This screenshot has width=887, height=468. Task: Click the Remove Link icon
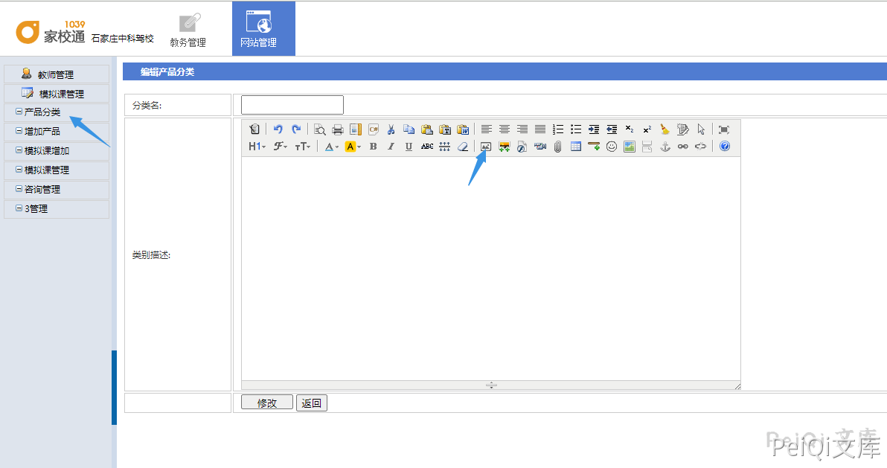coord(701,147)
